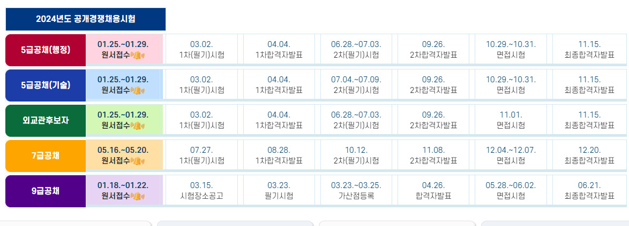Screen dimensions: 629x226
Task: Click 5급공채(행정) 03.02. 1차(필기)시험 cell
Action: tap(201, 49)
